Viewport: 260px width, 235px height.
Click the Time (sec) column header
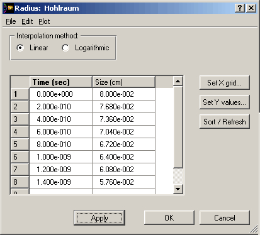[x=60, y=82]
